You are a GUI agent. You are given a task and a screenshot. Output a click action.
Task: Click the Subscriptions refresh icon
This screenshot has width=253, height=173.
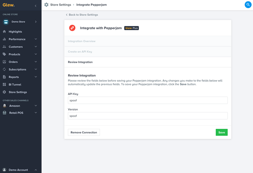[4, 70]
